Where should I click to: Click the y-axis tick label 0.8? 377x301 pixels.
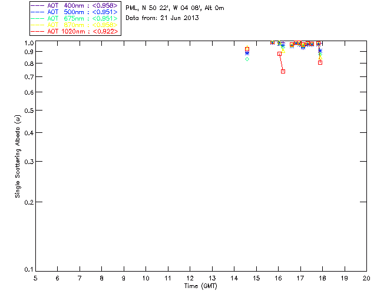click(x=29, y=63)
